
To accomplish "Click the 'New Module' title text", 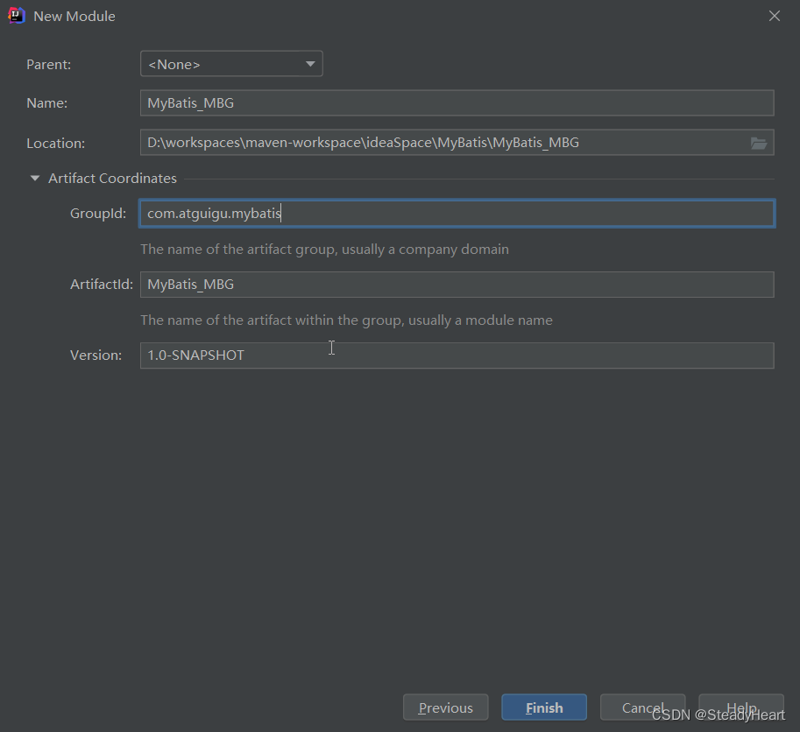I will 74,17.
